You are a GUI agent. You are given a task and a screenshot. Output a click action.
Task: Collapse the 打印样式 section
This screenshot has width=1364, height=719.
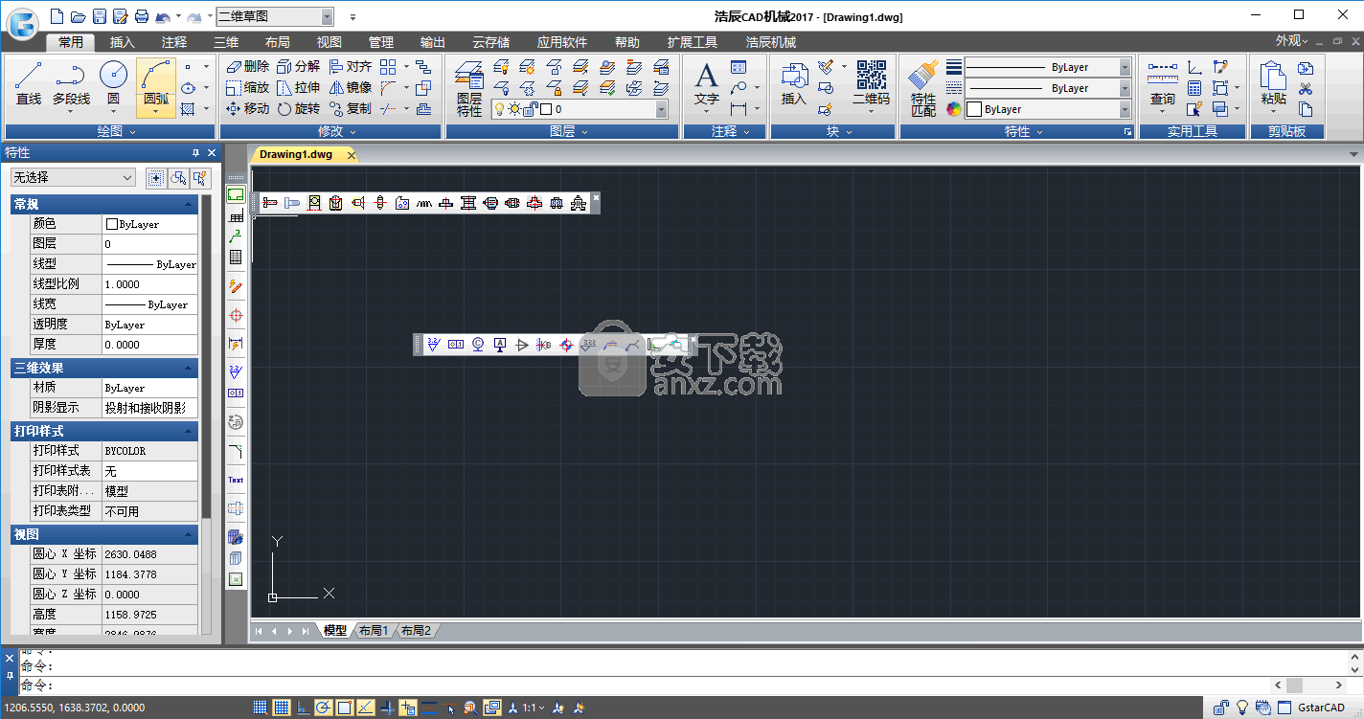189,431
